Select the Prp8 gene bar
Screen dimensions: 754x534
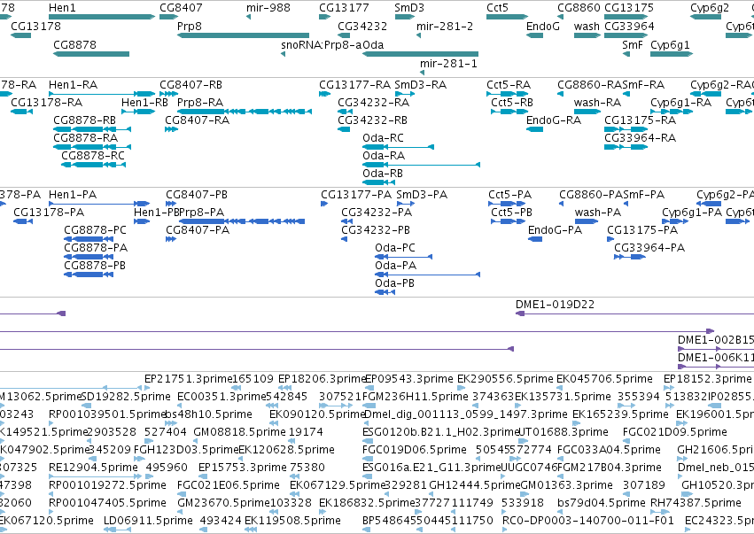tap(243, 35)
